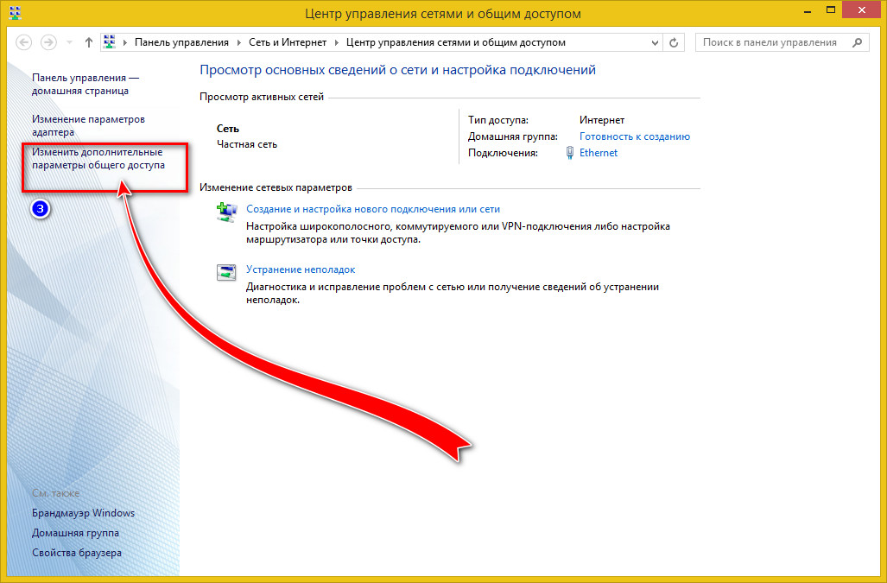Viewport: 887px width, 583px height.
Task: Close the Network Center window
Action: tap(862, 10)
